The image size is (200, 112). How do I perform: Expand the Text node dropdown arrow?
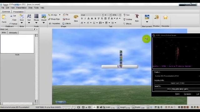tap(29, 23)
